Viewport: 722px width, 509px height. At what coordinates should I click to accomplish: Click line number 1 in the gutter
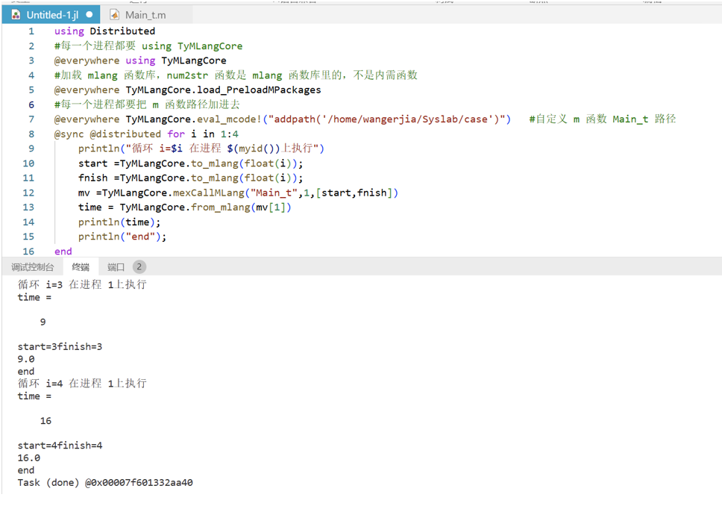[31, 31]
